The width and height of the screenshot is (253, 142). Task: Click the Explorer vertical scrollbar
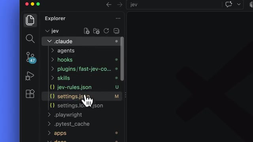coord(122,59)
